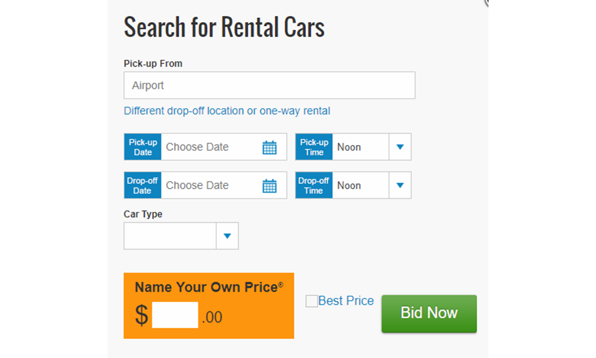596x358 pixels.
Task: Focus the Pick-up From Airport field
Action: pos(269,85)
